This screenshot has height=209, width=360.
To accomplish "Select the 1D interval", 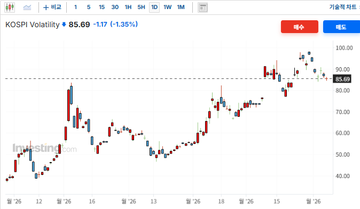I will [154, 7].
